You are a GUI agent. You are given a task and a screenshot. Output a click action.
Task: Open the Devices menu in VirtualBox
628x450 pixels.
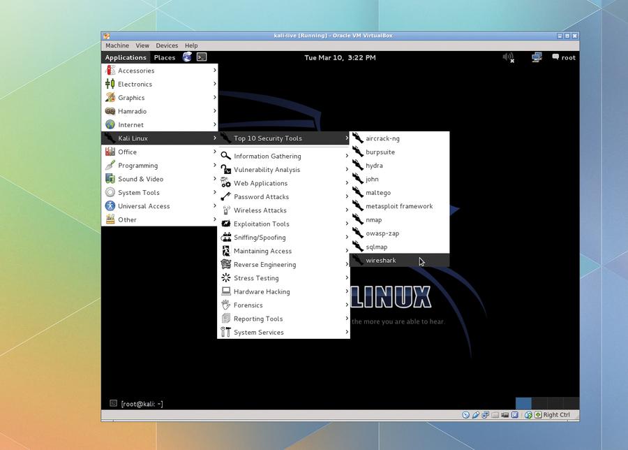coord(167,45)
